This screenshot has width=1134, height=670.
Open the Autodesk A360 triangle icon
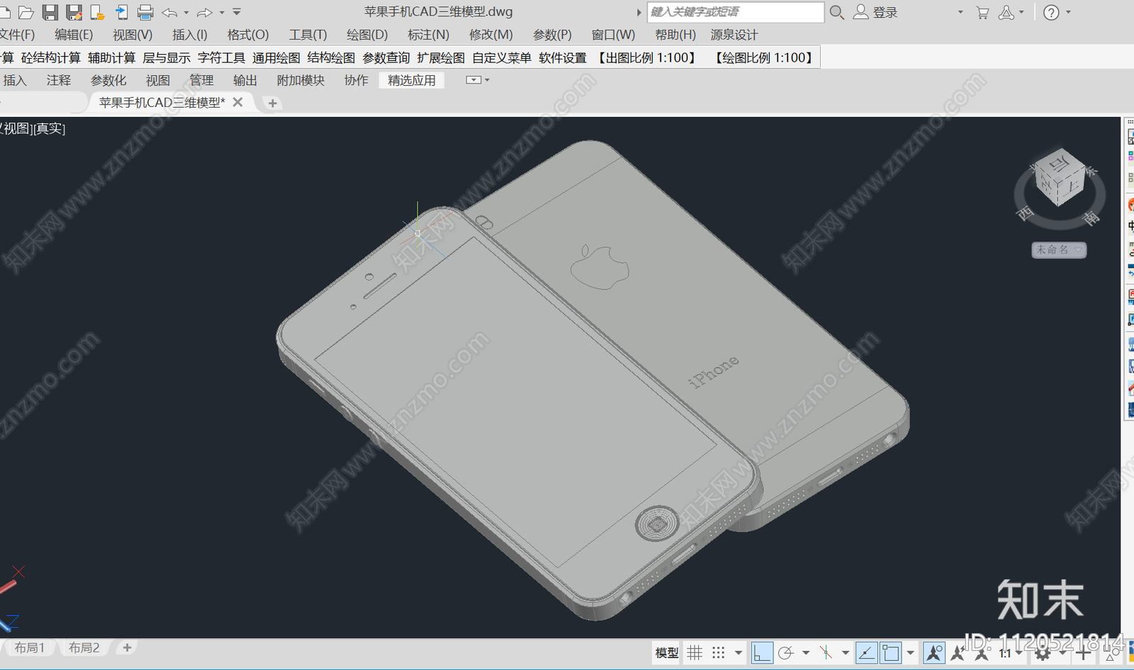pyautogui.click(x=1006, y=12)
